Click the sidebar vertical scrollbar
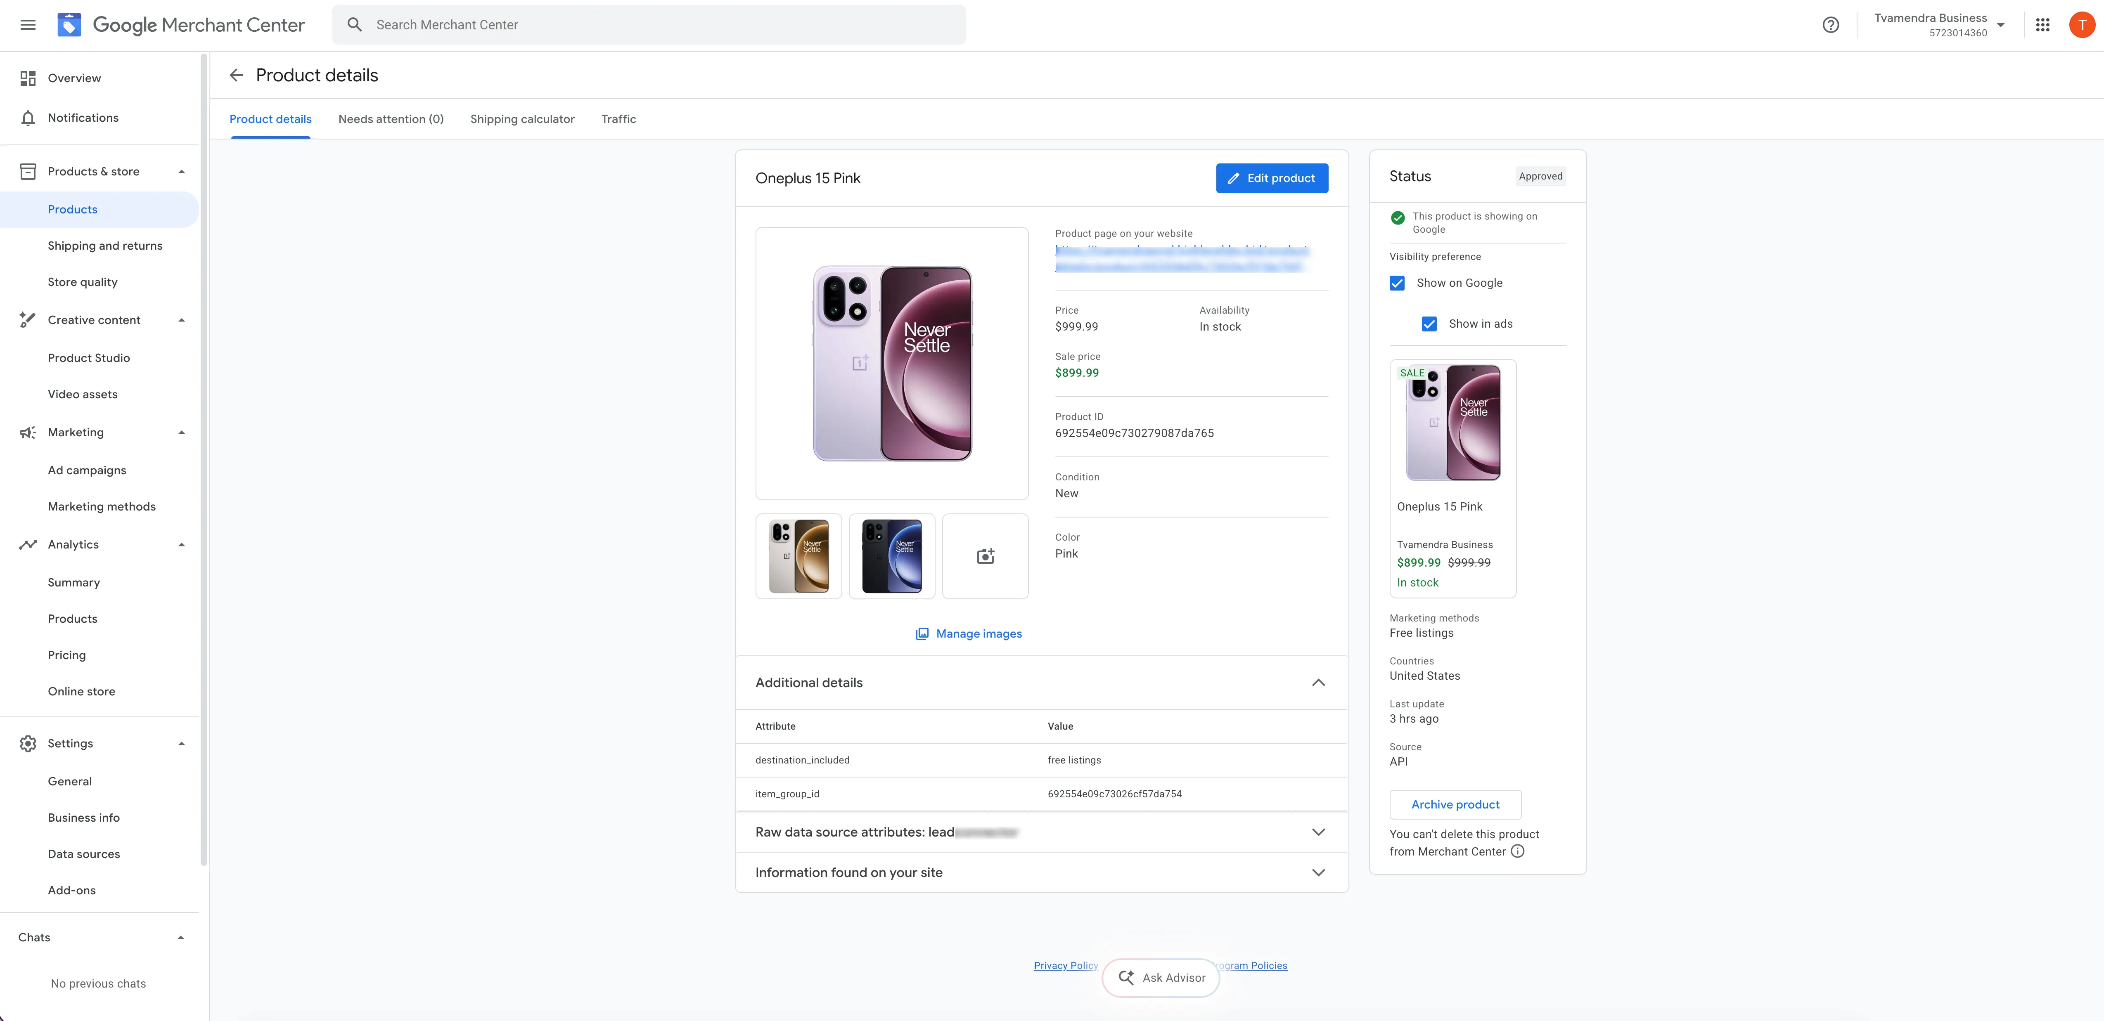 click(x=204, y=459)
